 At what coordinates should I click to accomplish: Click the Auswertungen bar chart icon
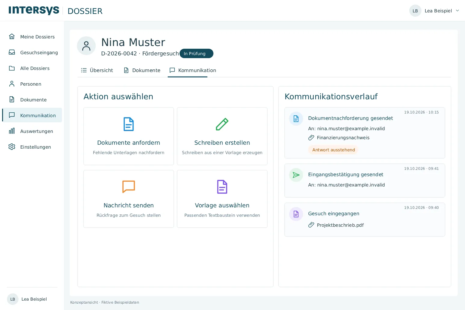coord(12,131)
